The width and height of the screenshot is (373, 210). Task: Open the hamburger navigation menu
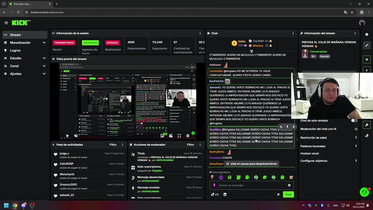(x=6, y=23)
